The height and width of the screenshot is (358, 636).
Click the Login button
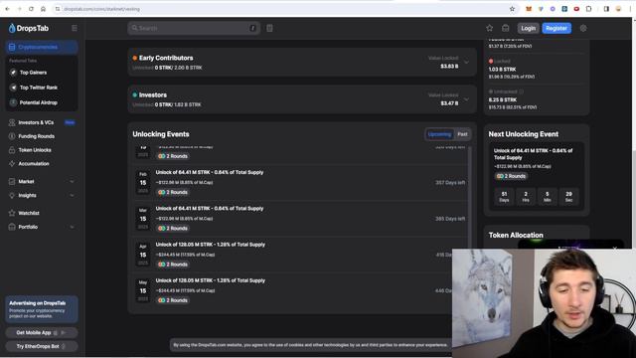tap(528, 28)
